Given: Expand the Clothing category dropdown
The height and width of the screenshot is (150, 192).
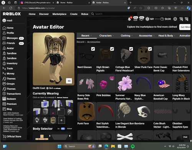Looking at the screenshot, I should click(x=127, y=36).
